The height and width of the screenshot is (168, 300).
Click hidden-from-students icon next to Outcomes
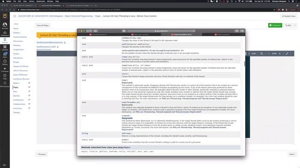(29, 108)
